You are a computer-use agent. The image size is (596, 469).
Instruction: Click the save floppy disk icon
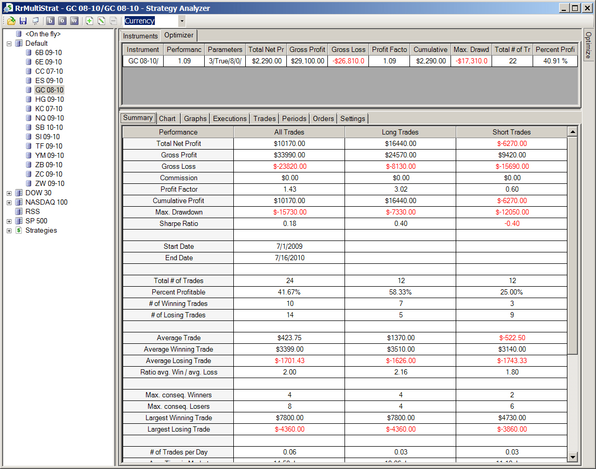pyautogui.click(x=23, y=21)
